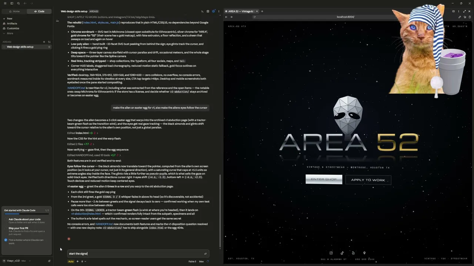Toggle the Auto mode badge
The width and height of the screenshot is (474, 266).
(x=71, y=262)
